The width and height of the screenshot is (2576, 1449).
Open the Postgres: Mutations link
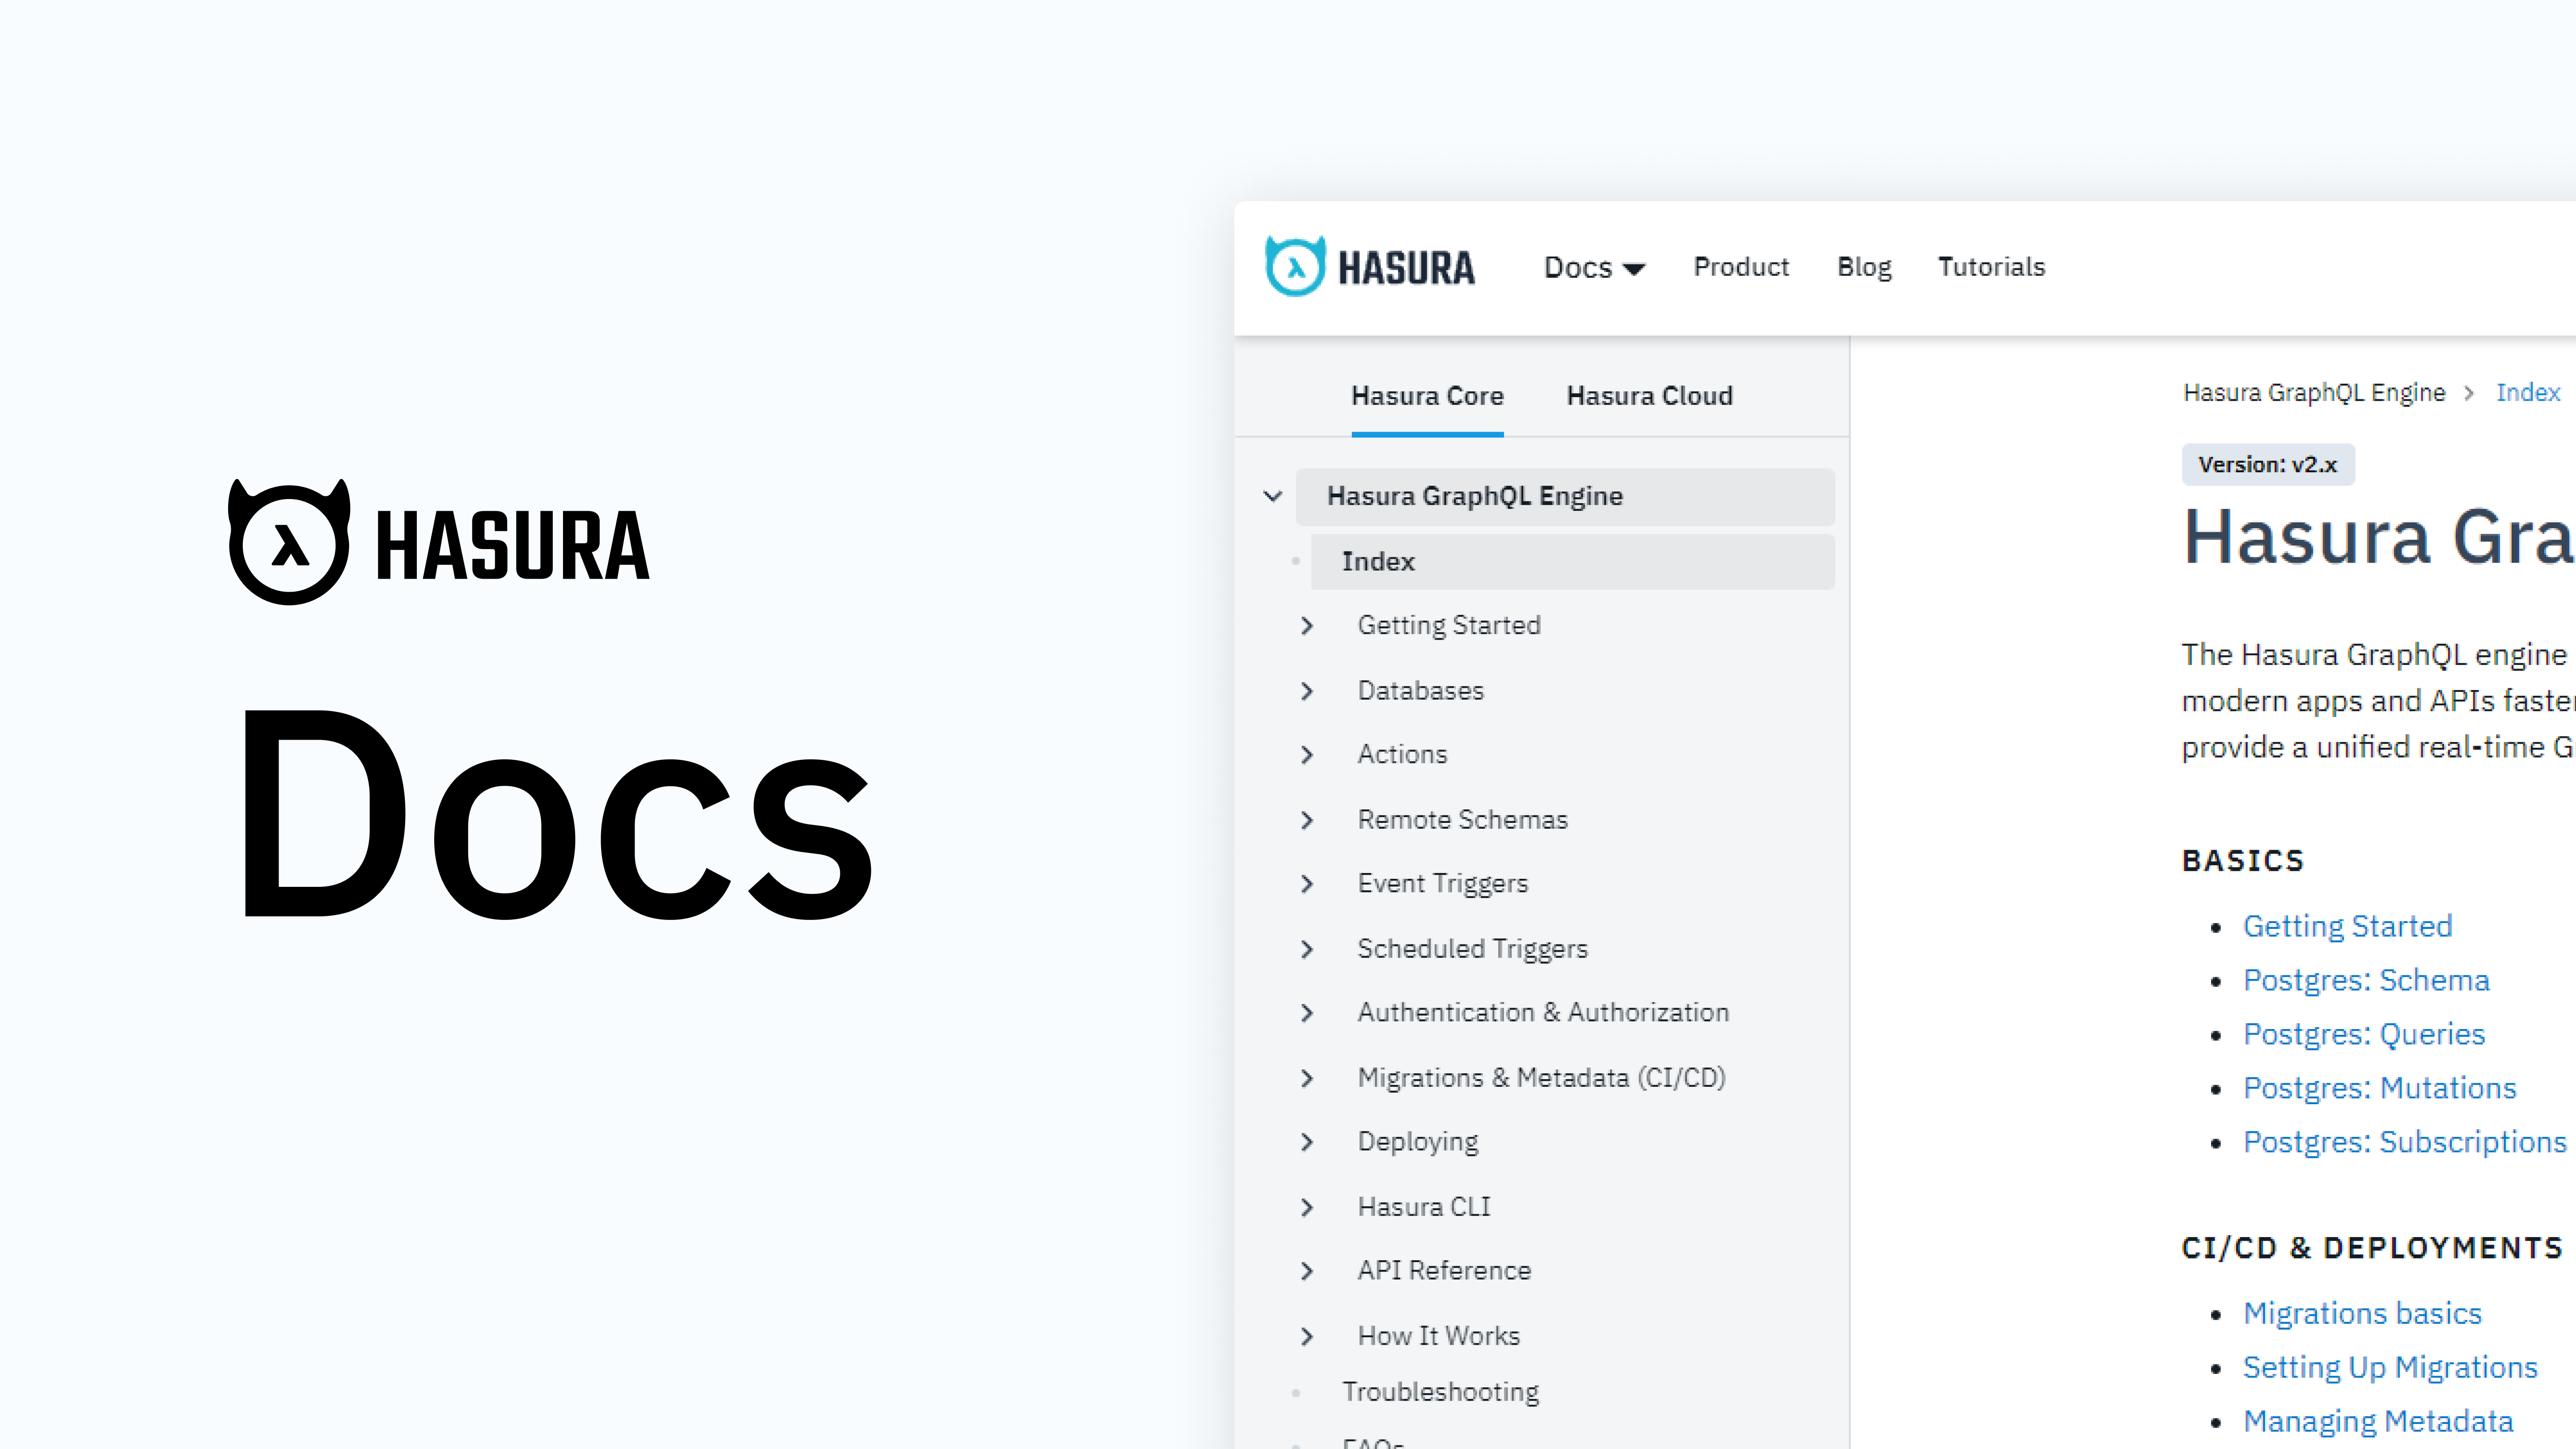2380,1087
